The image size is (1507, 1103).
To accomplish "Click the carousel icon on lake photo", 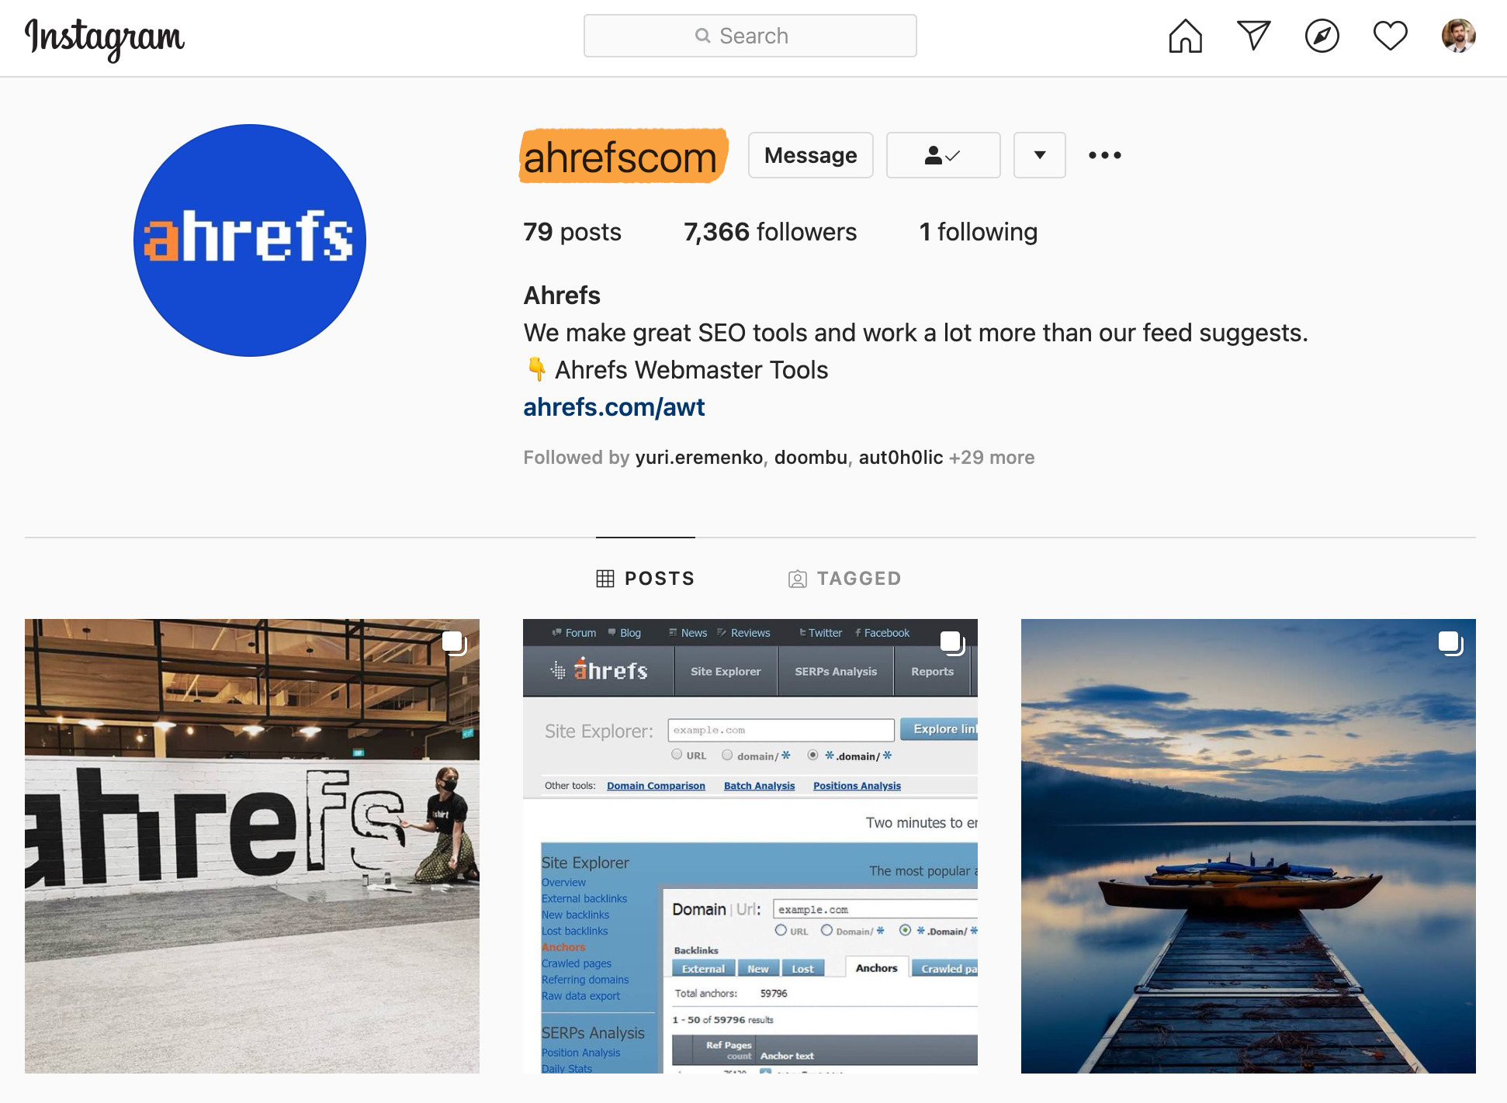I will coord(1450,643).
